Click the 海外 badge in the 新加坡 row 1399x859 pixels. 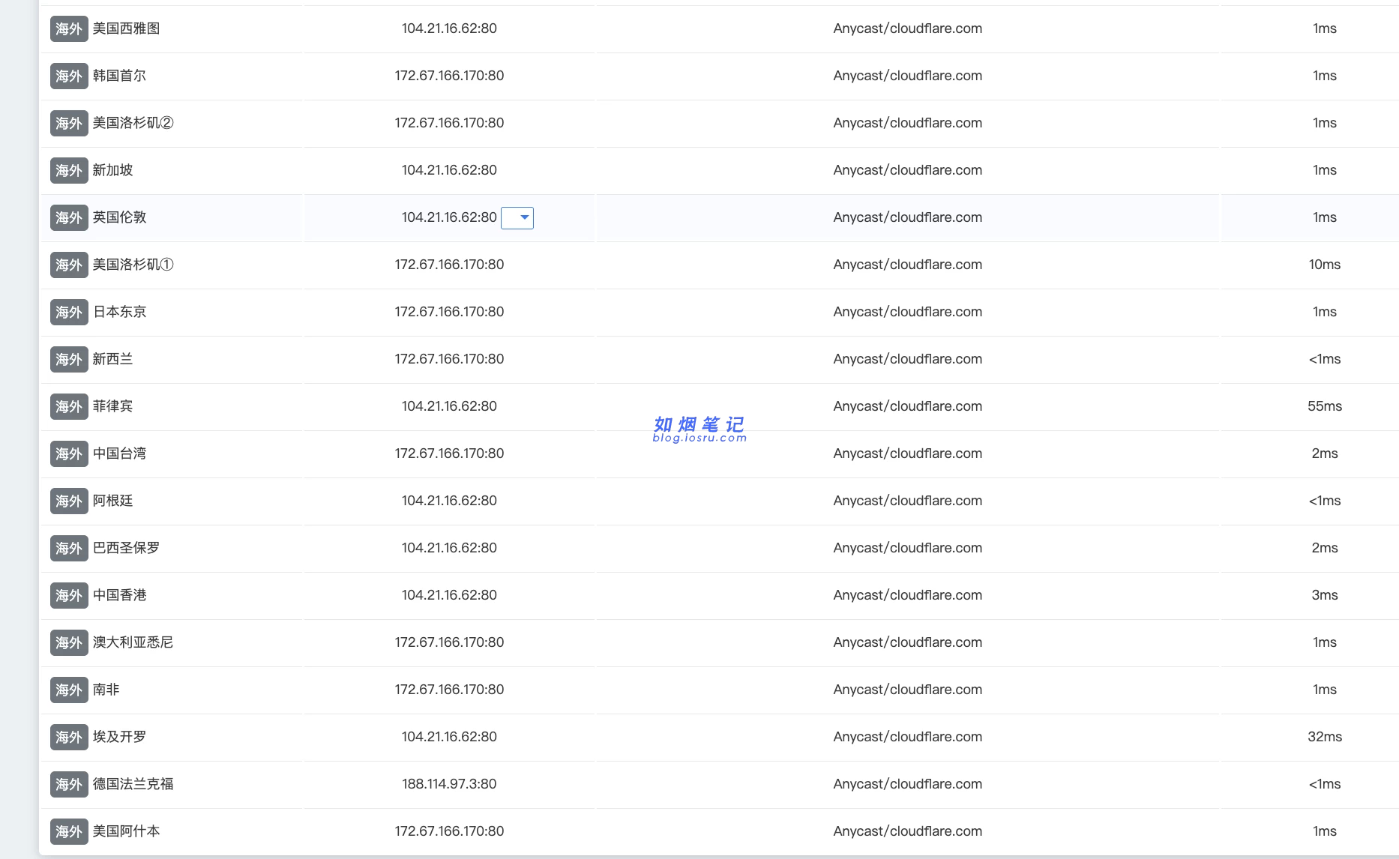tap(69, 171)
